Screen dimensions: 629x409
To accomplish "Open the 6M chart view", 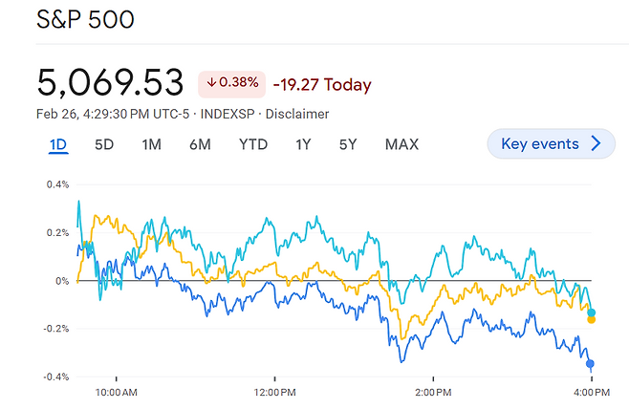I will 200,145.
